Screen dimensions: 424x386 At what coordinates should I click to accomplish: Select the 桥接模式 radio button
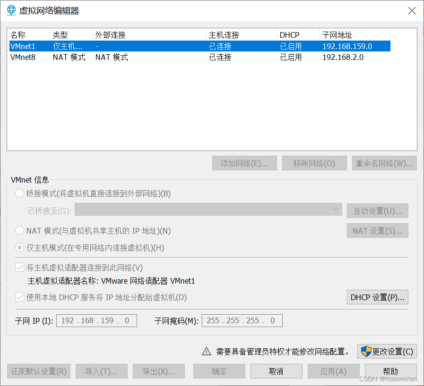(19, 193)
